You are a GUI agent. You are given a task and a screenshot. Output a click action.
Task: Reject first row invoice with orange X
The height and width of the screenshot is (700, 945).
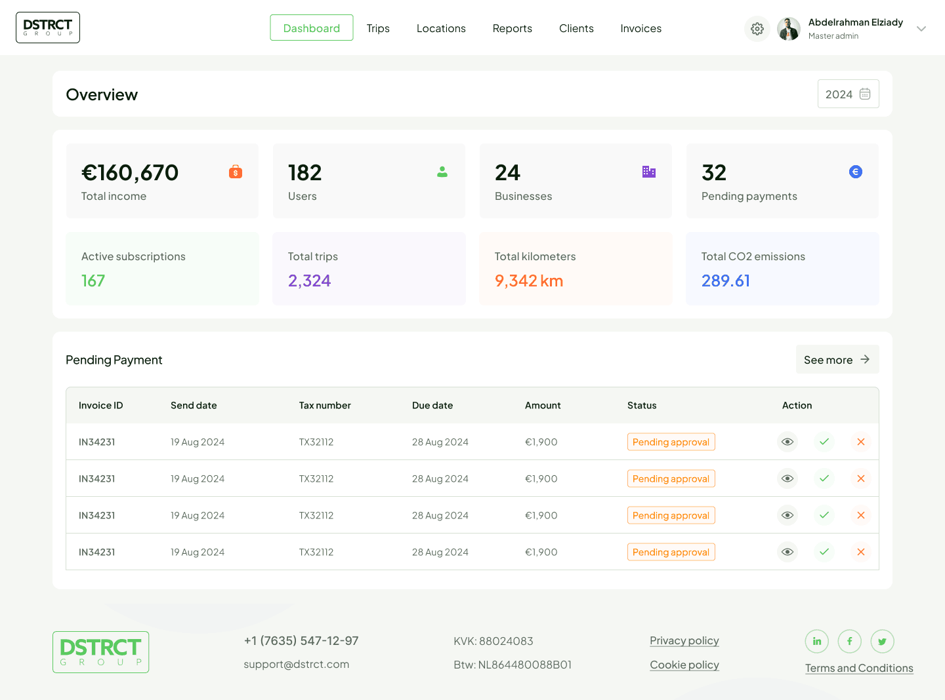tap(861, 442)
